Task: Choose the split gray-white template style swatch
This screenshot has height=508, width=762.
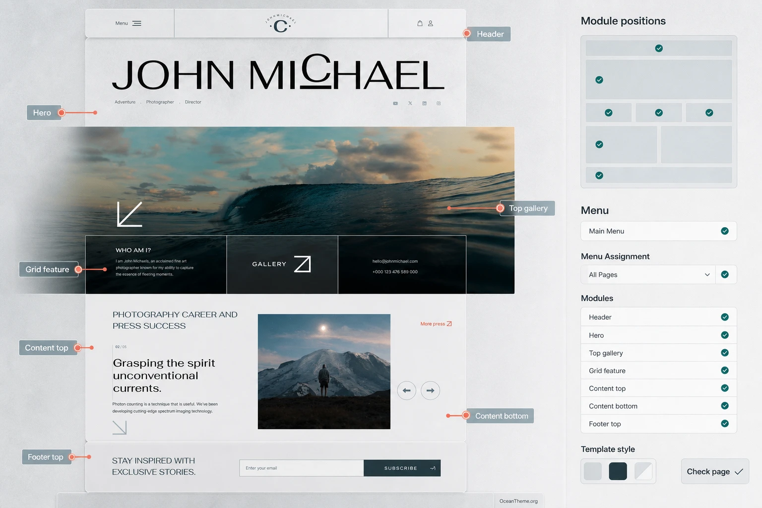Action: click(x=643, y=471)
